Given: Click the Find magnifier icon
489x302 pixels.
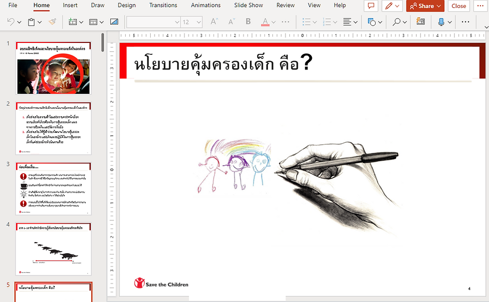Looking at the screenshot, I should click(x=396, y=22).
